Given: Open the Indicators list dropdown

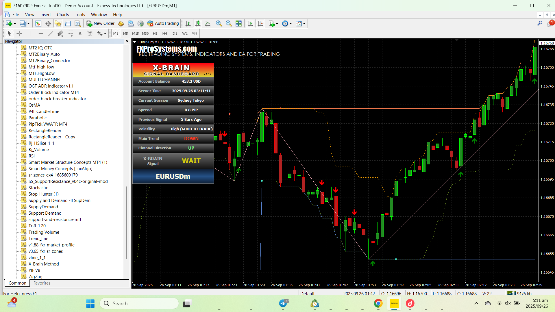Looking at the screenshot, I should click(x=277, y=24).
